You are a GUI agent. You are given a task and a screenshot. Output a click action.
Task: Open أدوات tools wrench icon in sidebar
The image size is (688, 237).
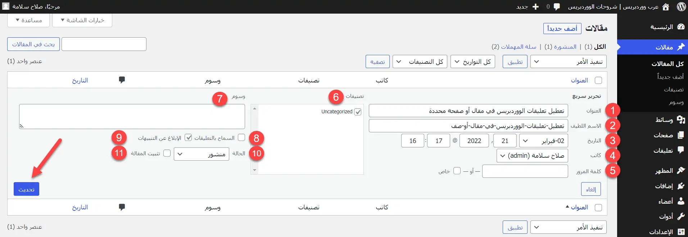click(681, 216)
